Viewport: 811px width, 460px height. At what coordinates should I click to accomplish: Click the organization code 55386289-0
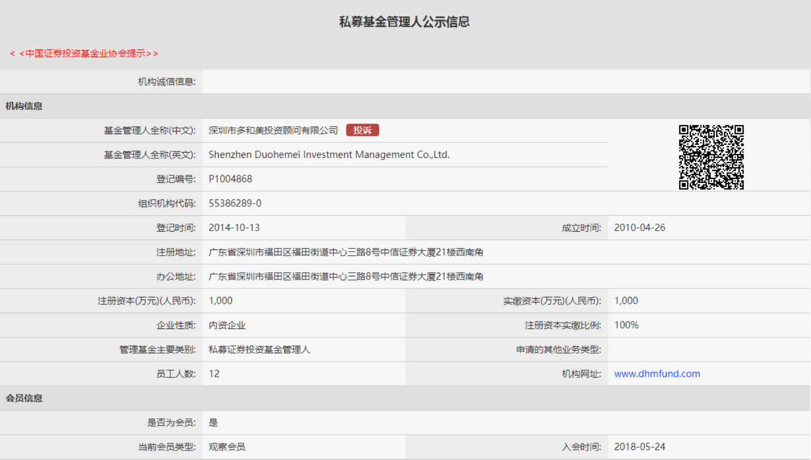click(235, 203)
